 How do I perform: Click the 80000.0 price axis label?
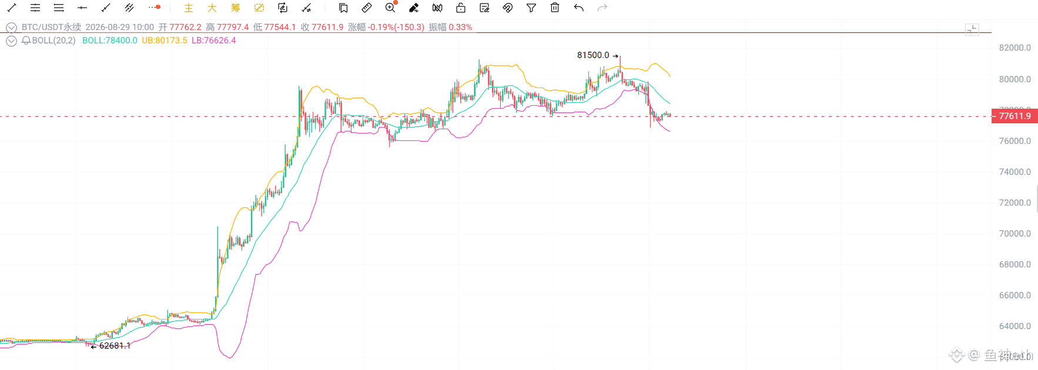tap(1015, 79)
